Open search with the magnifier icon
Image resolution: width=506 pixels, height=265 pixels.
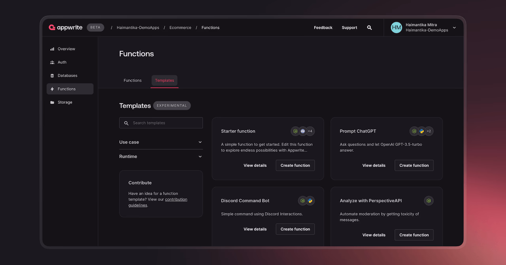[369, 28]
